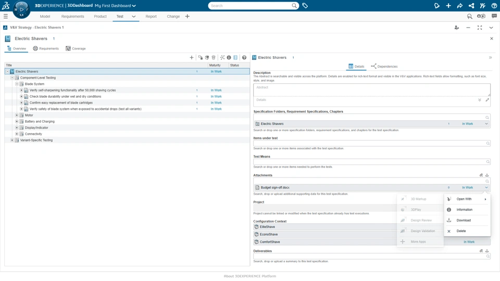Click the Attachments upload icon
Image resolution: width=500 pixels, height=281 pixels.
[487, 175]
